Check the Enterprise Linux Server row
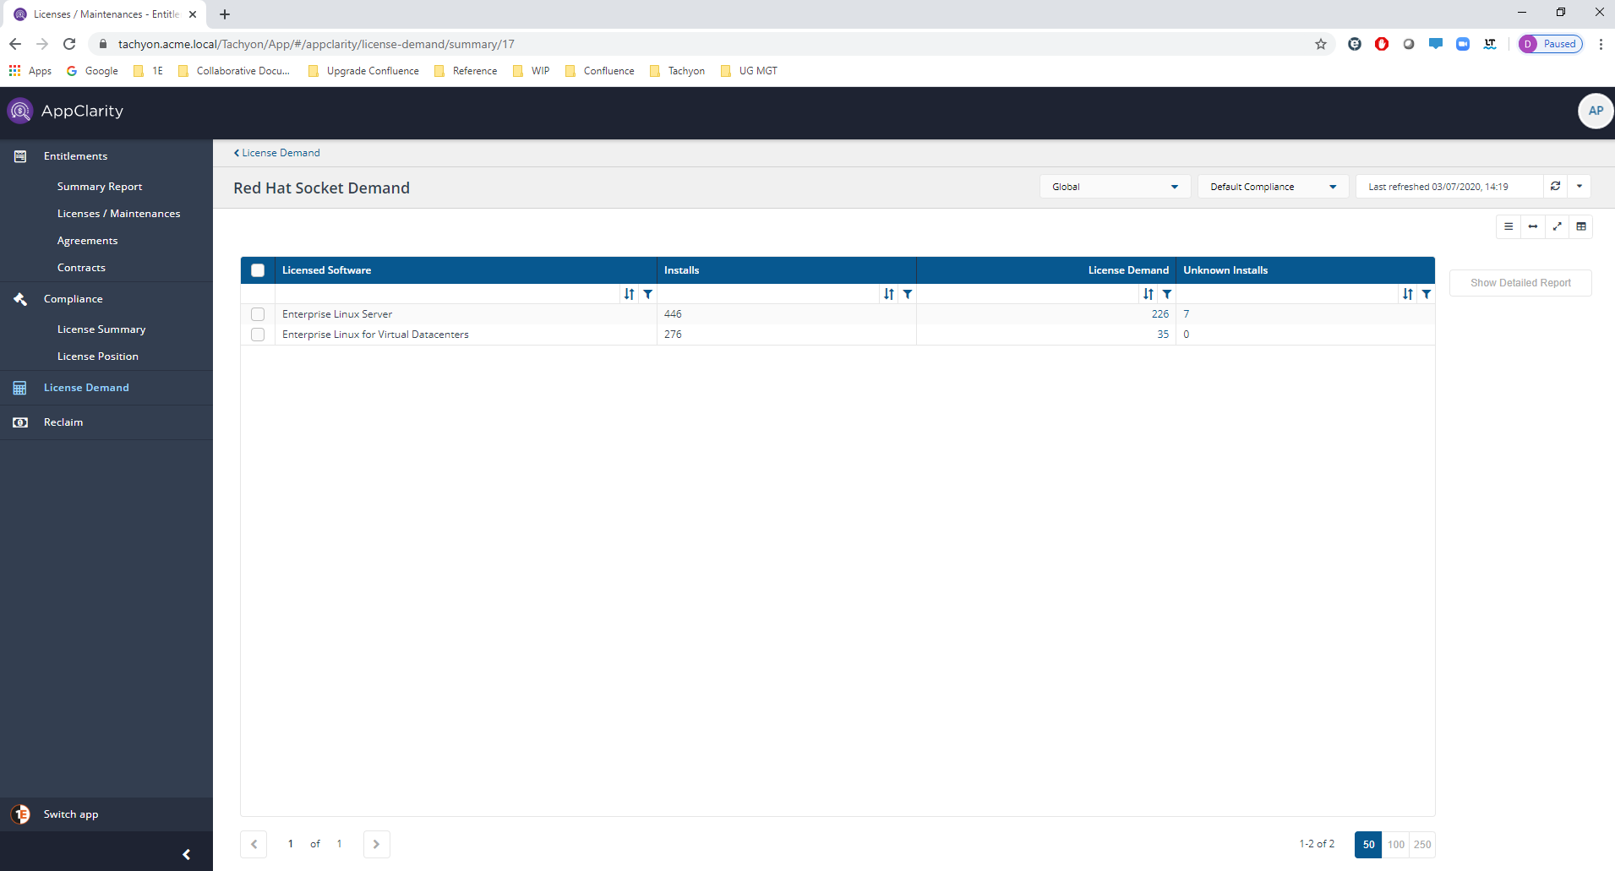This screenshot has width=1615, height=871. [x=258, y=314]
